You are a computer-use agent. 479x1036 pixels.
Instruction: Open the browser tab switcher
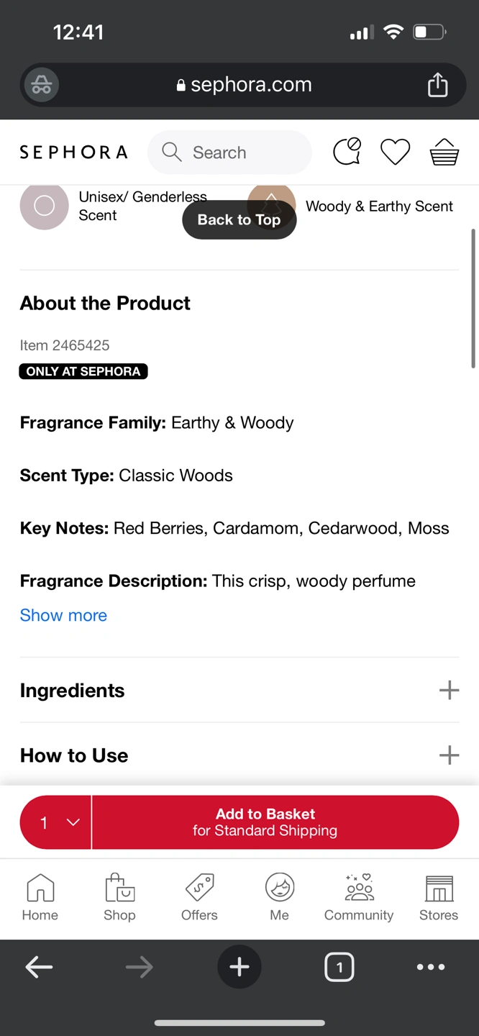point(339,968)
